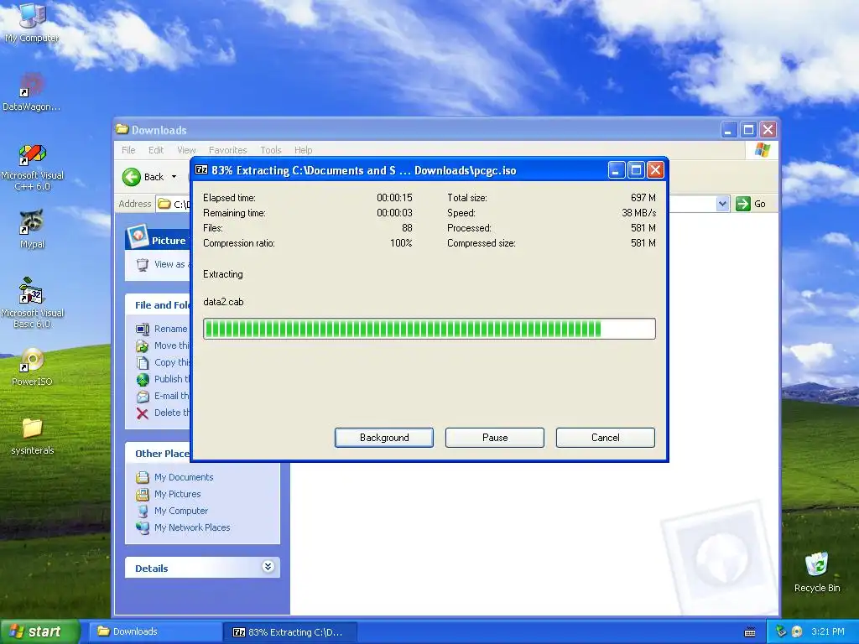859x644 pixels.
Task: Click the Remaining time value 00:00:03
Action: pos(394,212)
